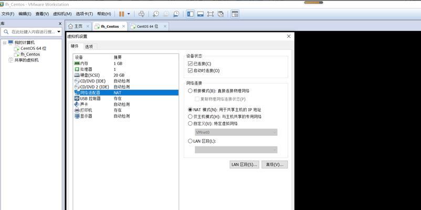Switch to the fh_Centos tab
The image size is (421, 210).
click(x=110, y=26)
